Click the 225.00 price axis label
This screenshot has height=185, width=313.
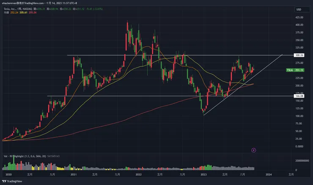[299, 78]
